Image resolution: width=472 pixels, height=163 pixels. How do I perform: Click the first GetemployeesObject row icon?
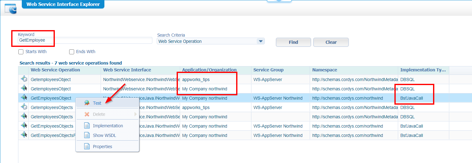pyautogui.click(x=24, y=79)
